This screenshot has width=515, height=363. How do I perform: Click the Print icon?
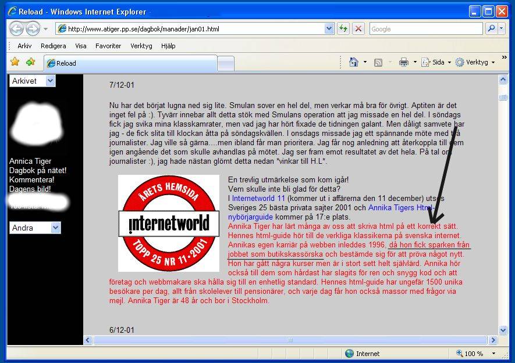tap(404, 62)
